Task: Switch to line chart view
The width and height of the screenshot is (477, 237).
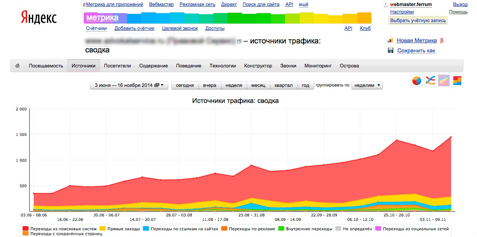Action: 430,80
